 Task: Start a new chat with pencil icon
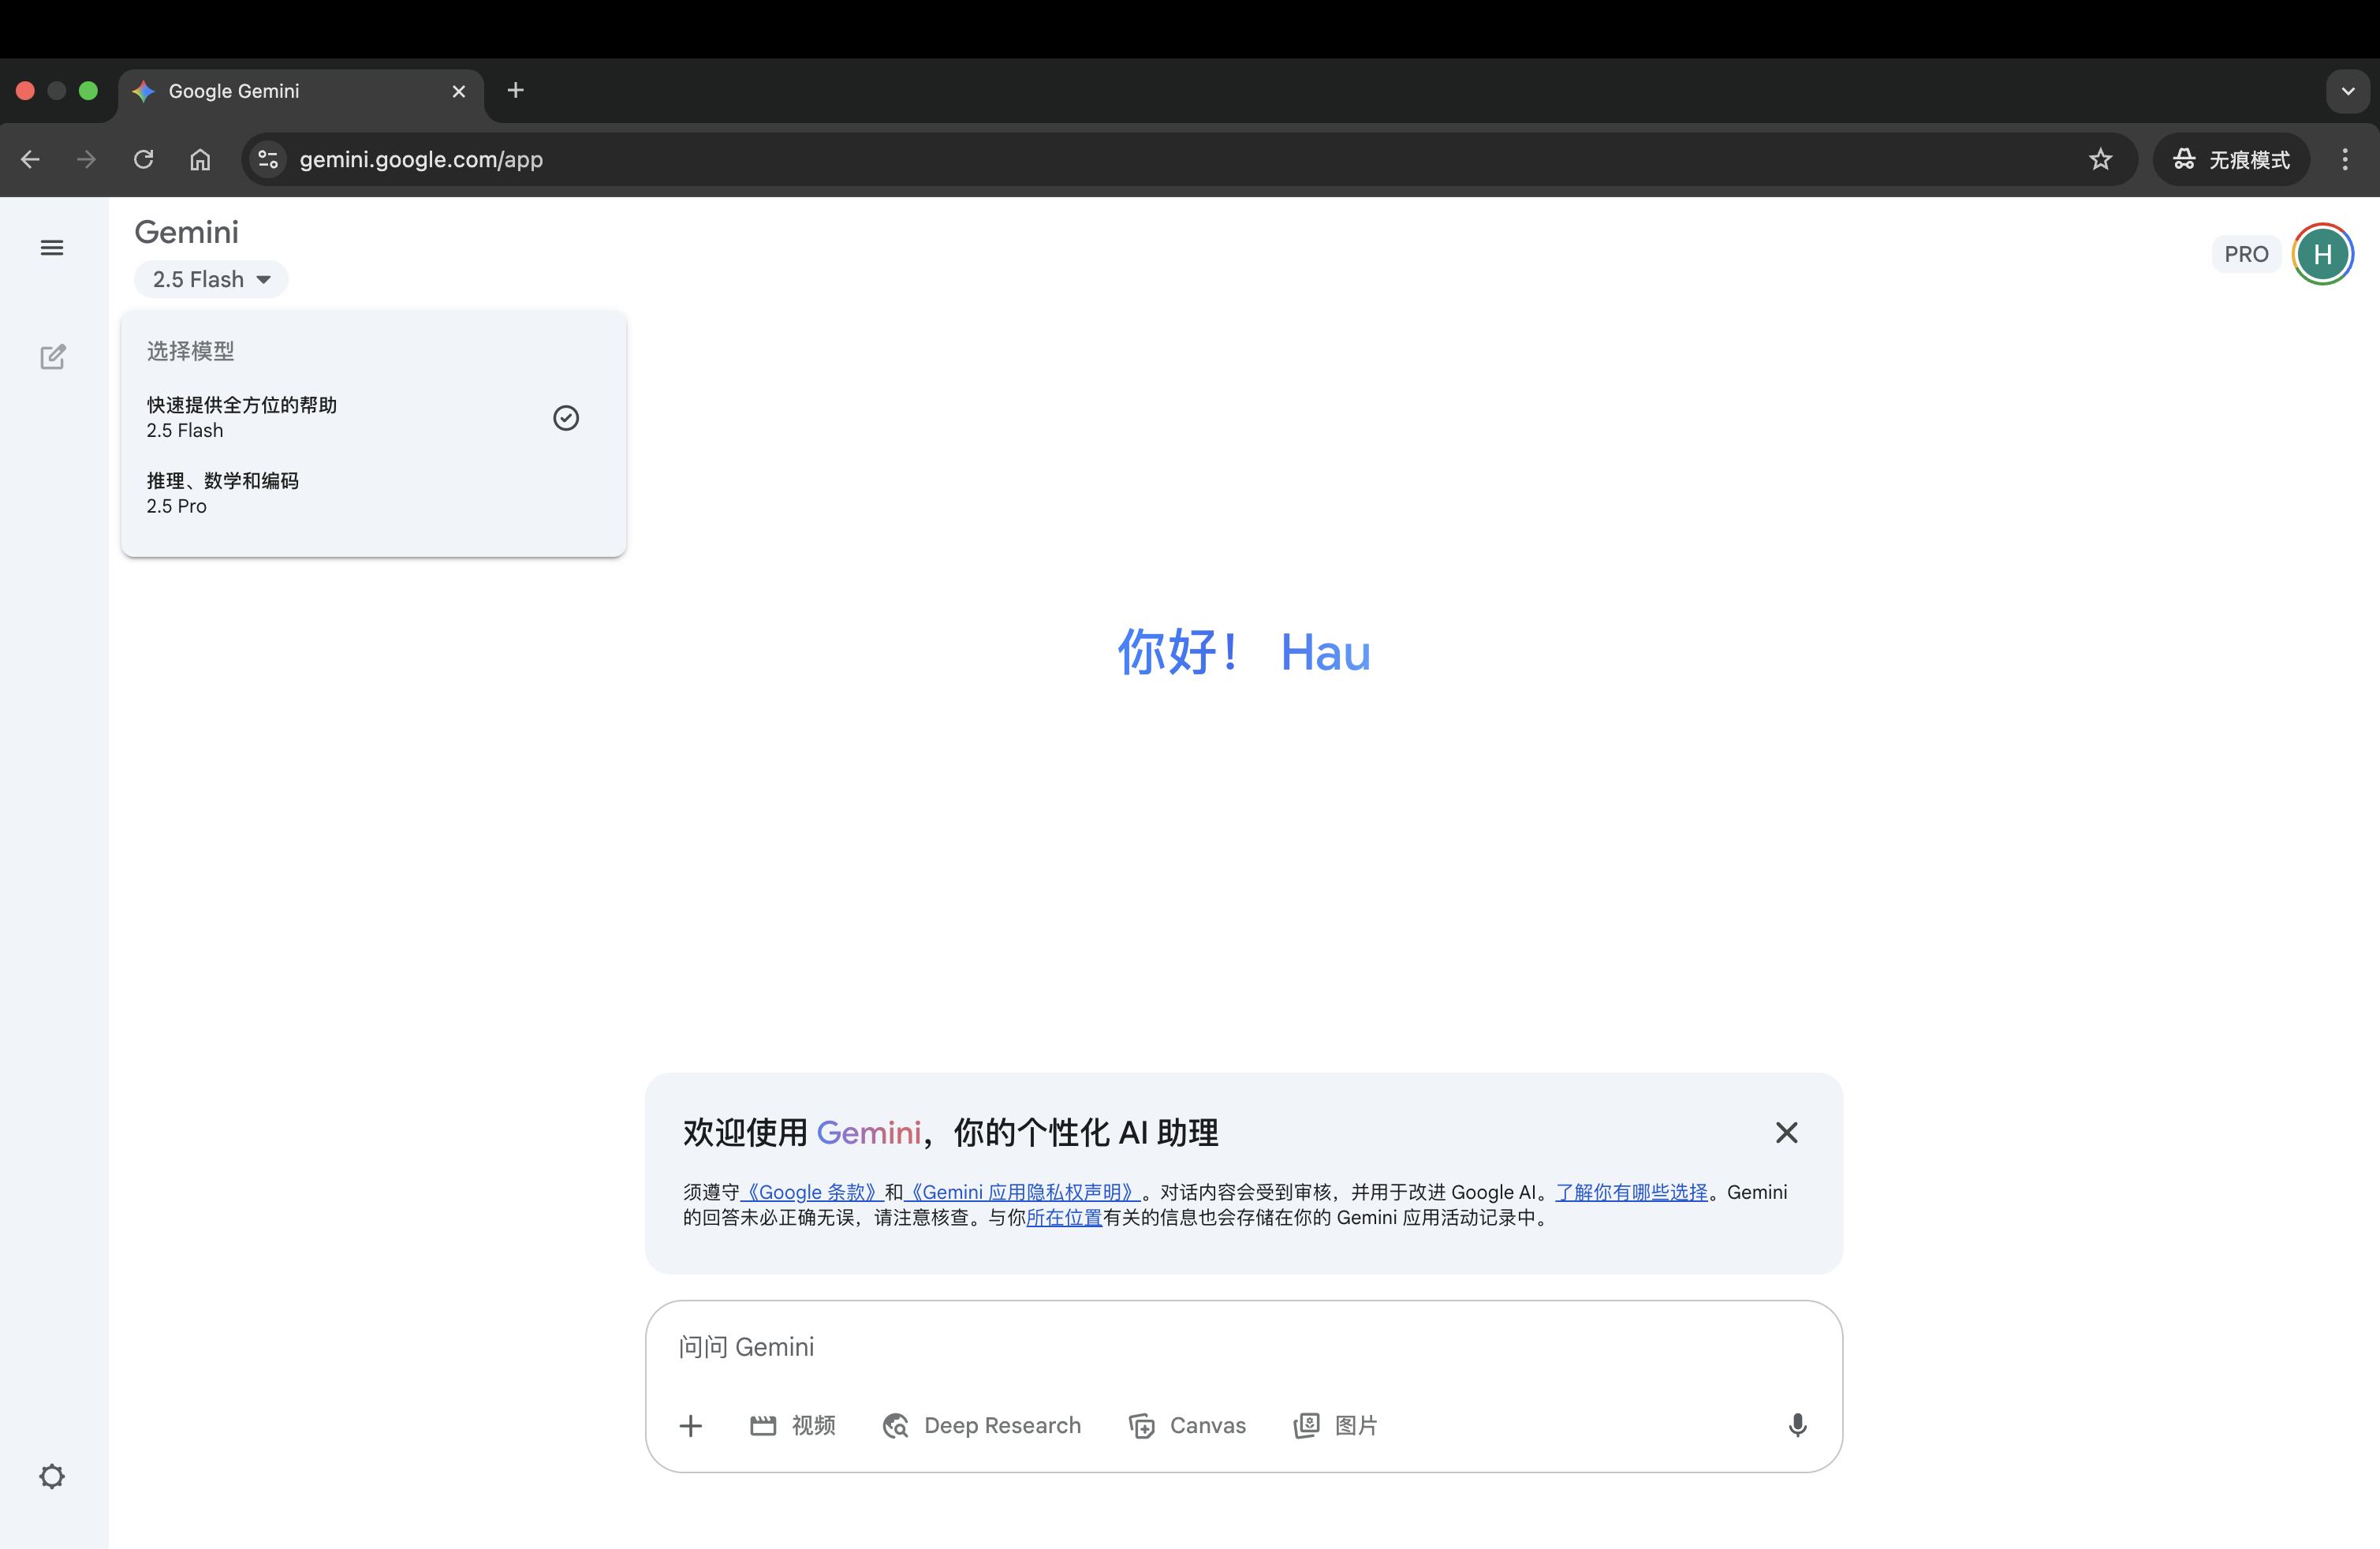click(x=52, y=357)
